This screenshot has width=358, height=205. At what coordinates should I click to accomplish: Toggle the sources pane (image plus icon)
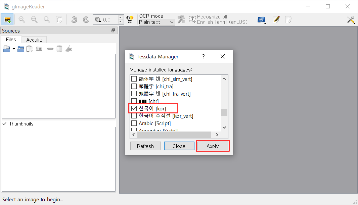click(7, 19)
